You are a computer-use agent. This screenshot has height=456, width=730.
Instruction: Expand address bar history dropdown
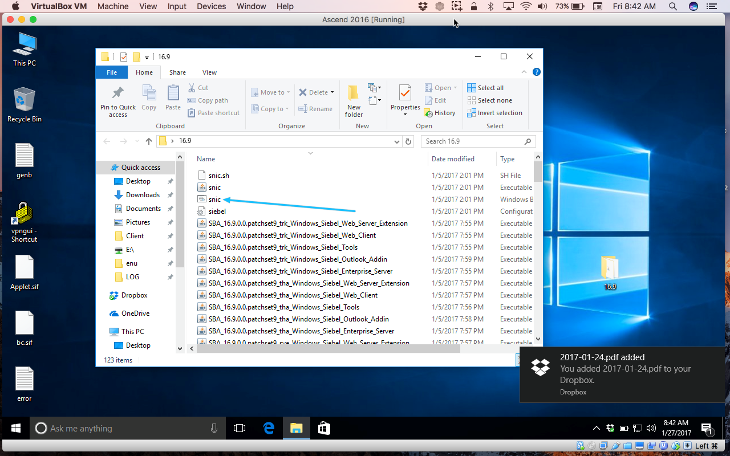click(396, 141)
